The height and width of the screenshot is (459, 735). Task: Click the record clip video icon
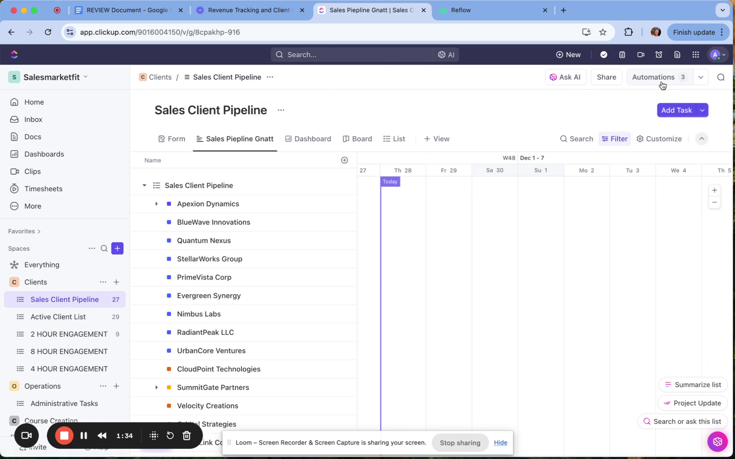641,54
